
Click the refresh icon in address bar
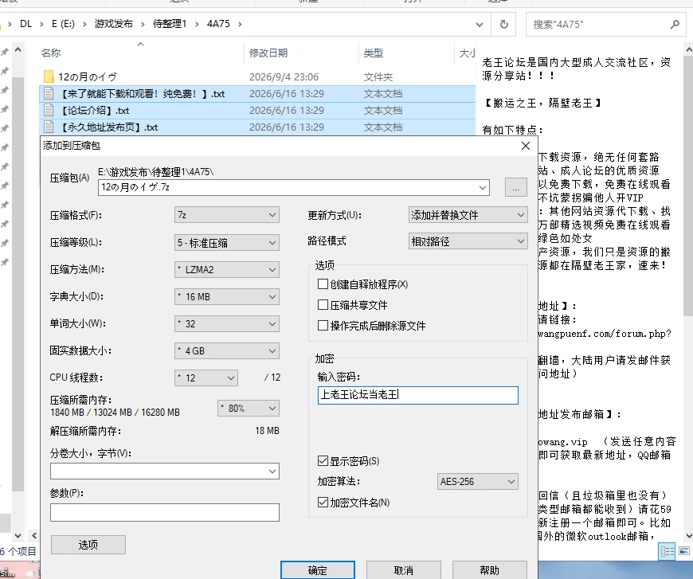(x=504, y=25)
